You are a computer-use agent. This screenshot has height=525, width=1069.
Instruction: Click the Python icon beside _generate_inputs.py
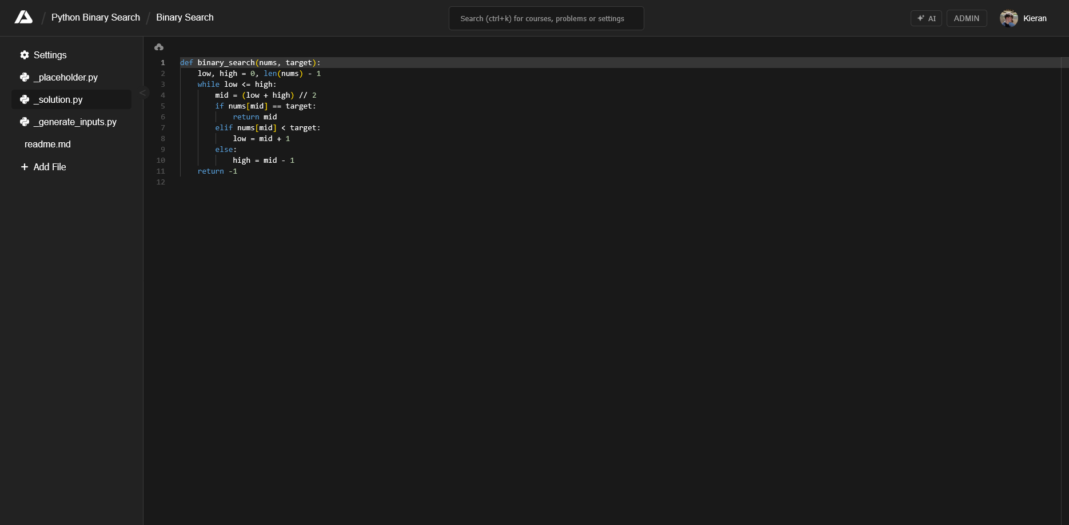(25, 122)
